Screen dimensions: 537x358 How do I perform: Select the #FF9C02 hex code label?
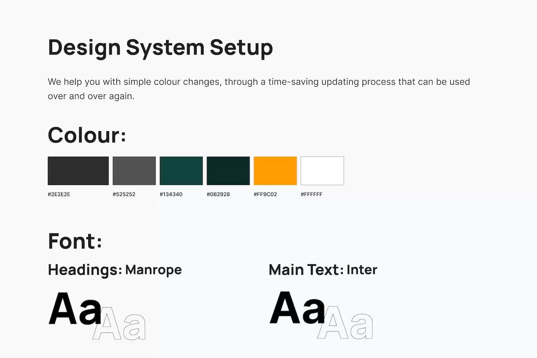265,194
